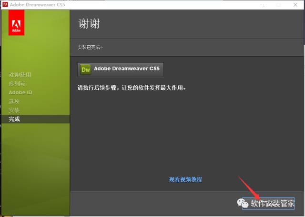
Task: Minimize the installer window
Action: [x=261, y=4]
